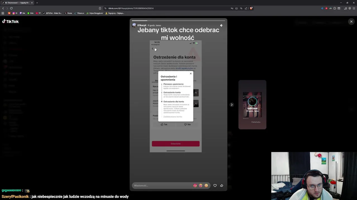
Task: Click the streamer webcam overlay
Action: [314, 176]
